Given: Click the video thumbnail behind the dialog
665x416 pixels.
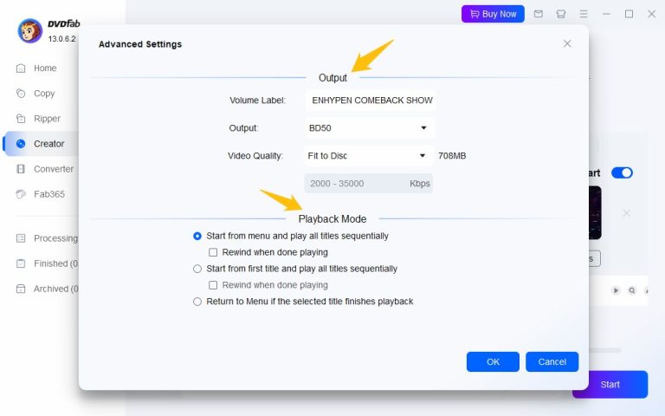Looking at the screenshot, I should pyautogui.click(x=594, y=212).
